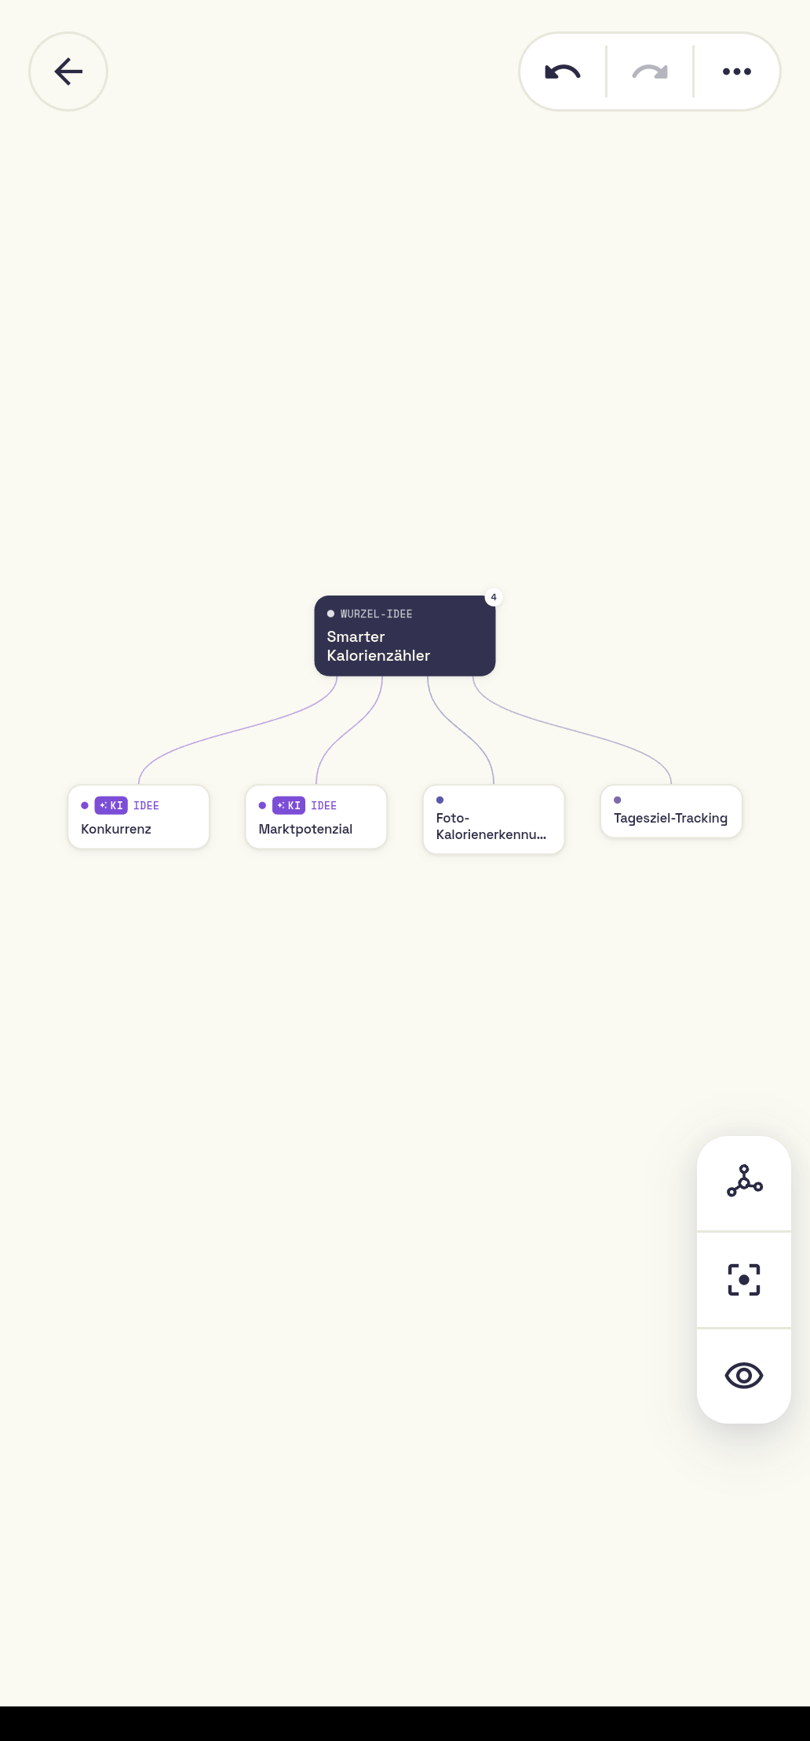The height and width of the screenshot is (1741, 810).
Task: Click the KI badge on Konkurrenz
Action: 111,805
